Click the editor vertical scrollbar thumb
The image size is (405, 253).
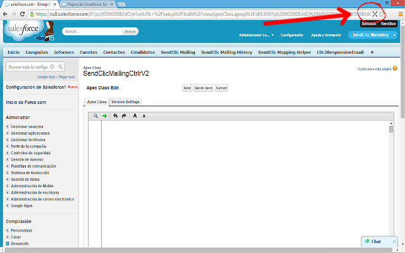point(391,129)
